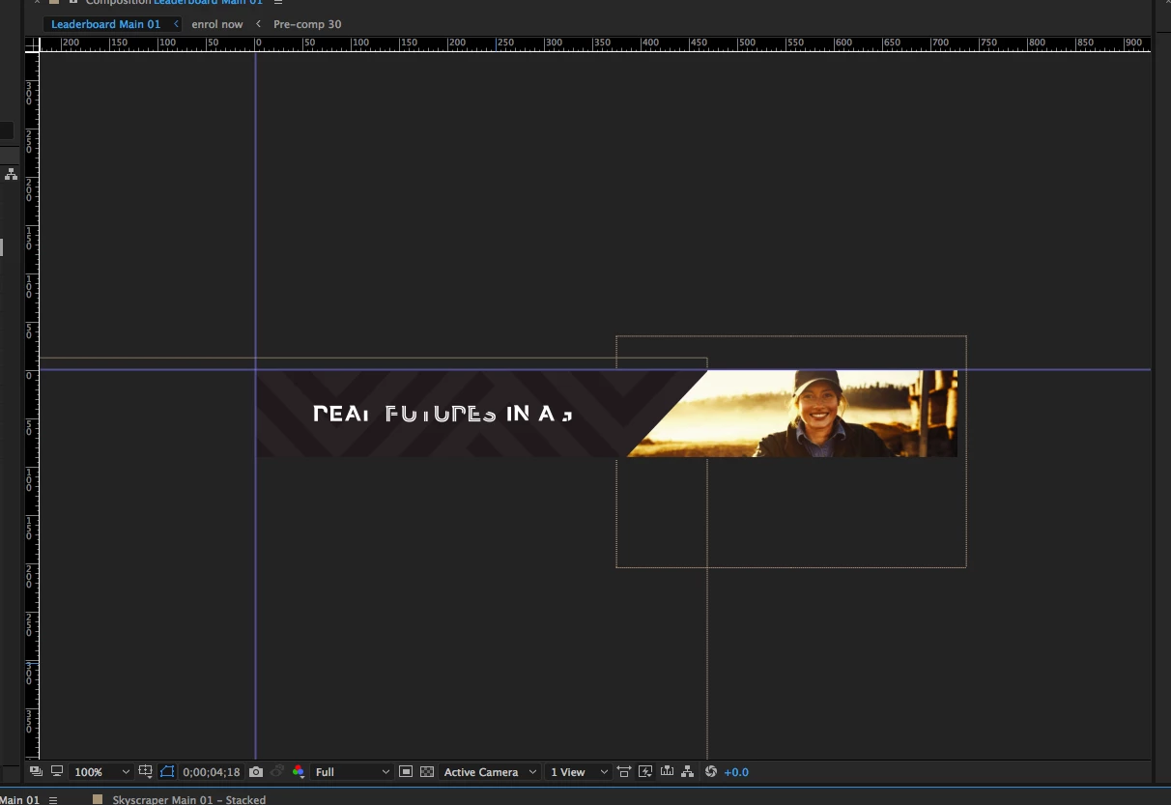Open the Composition panel hamburger menu
Image resolution: width=1171 pixels, height=805 pixels.
click(x=278, y=3)
